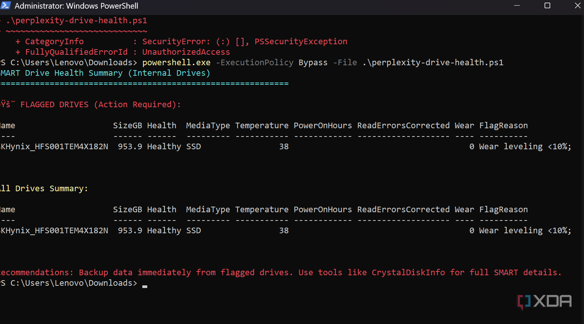Click 'PowerOnHours' header in the flagged drives table
This screenshot has width=584, height=324.
(x=323, y=126)
